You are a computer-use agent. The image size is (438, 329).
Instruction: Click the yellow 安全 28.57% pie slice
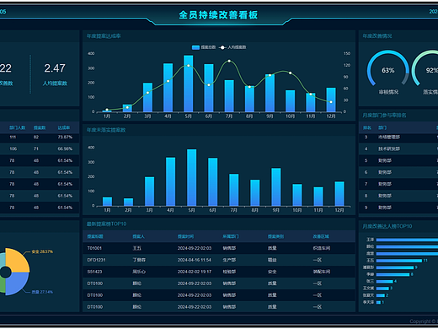(18, 260)
